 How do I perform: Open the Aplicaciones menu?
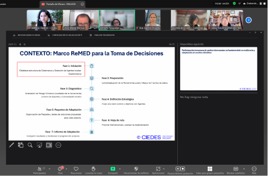coord(158,170)
